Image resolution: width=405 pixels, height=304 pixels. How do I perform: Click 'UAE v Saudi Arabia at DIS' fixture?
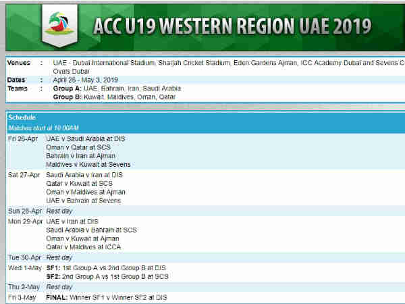point(86,138)
